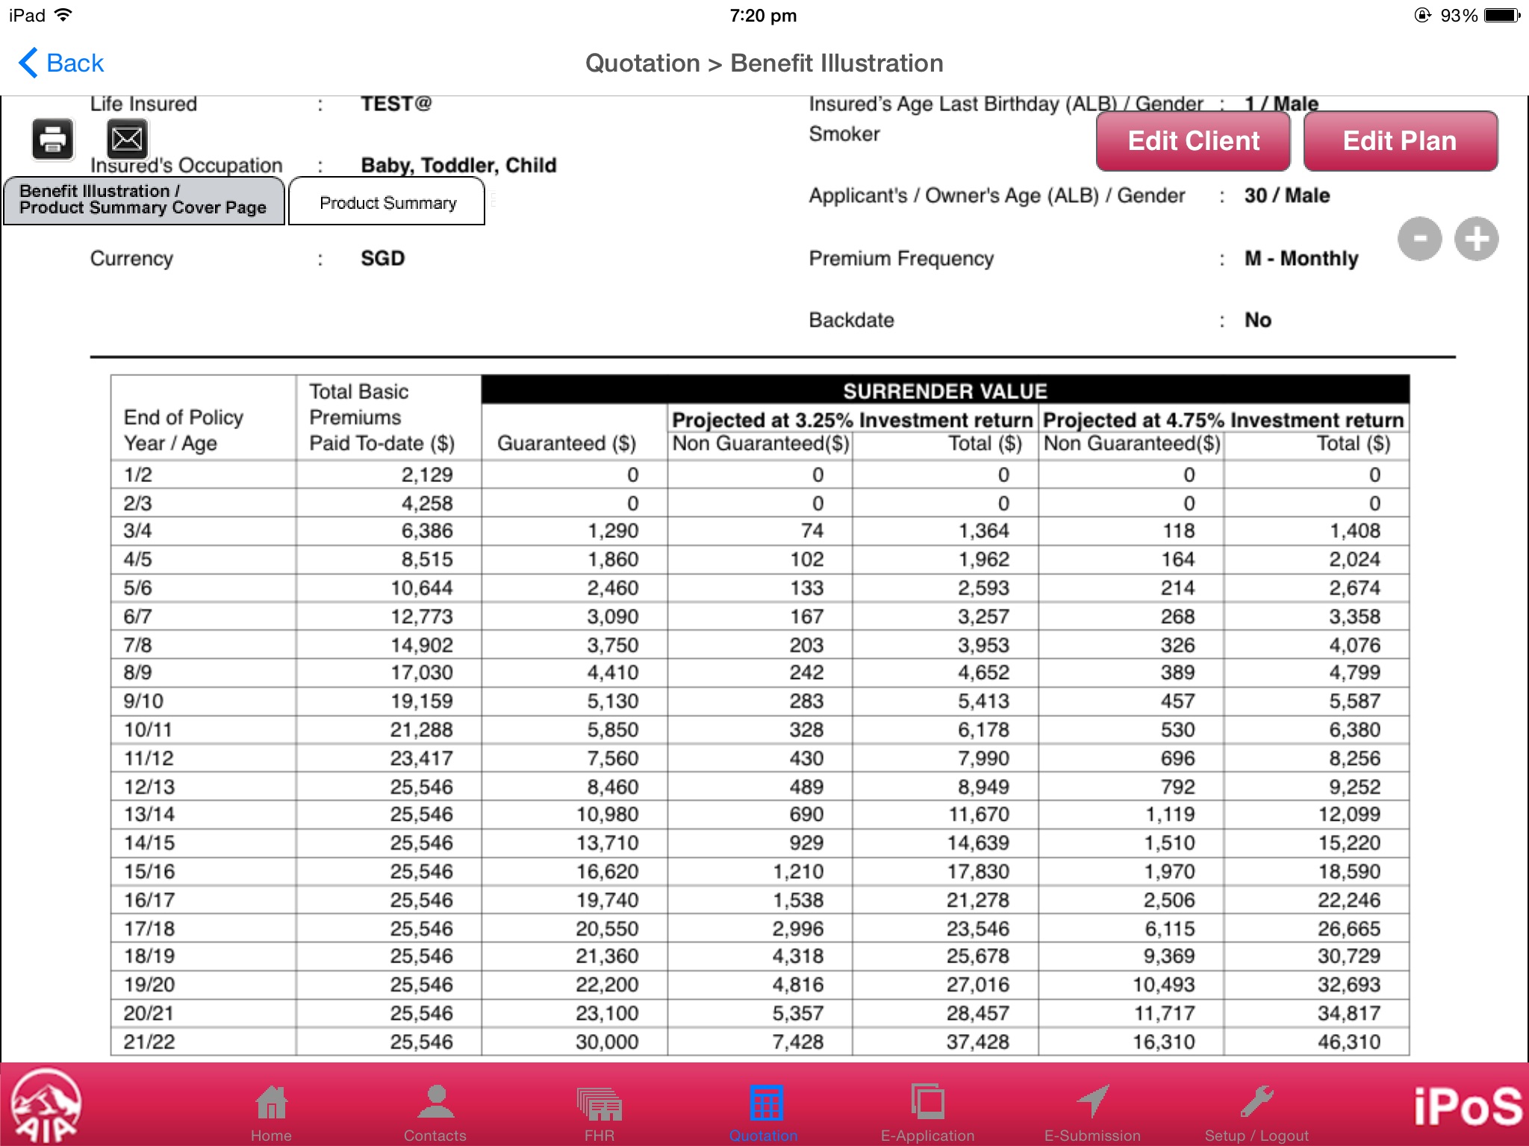The width and height of the screenshot is (1529, 1146).
Task: Open the Home tab icon
Action: (x=271, y=1103)
